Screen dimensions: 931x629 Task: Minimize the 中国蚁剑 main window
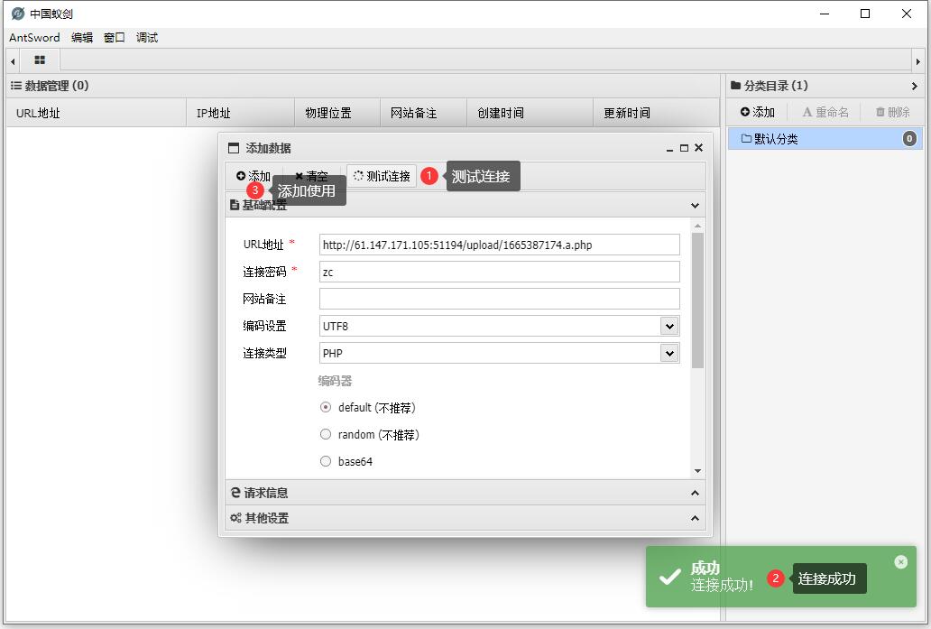[825, 14]
